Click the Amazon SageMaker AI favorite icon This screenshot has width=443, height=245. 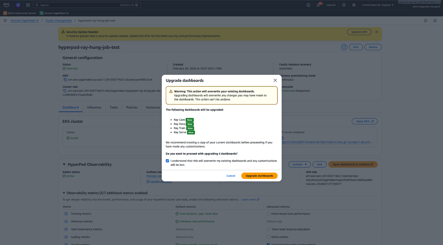coord(42,13)
